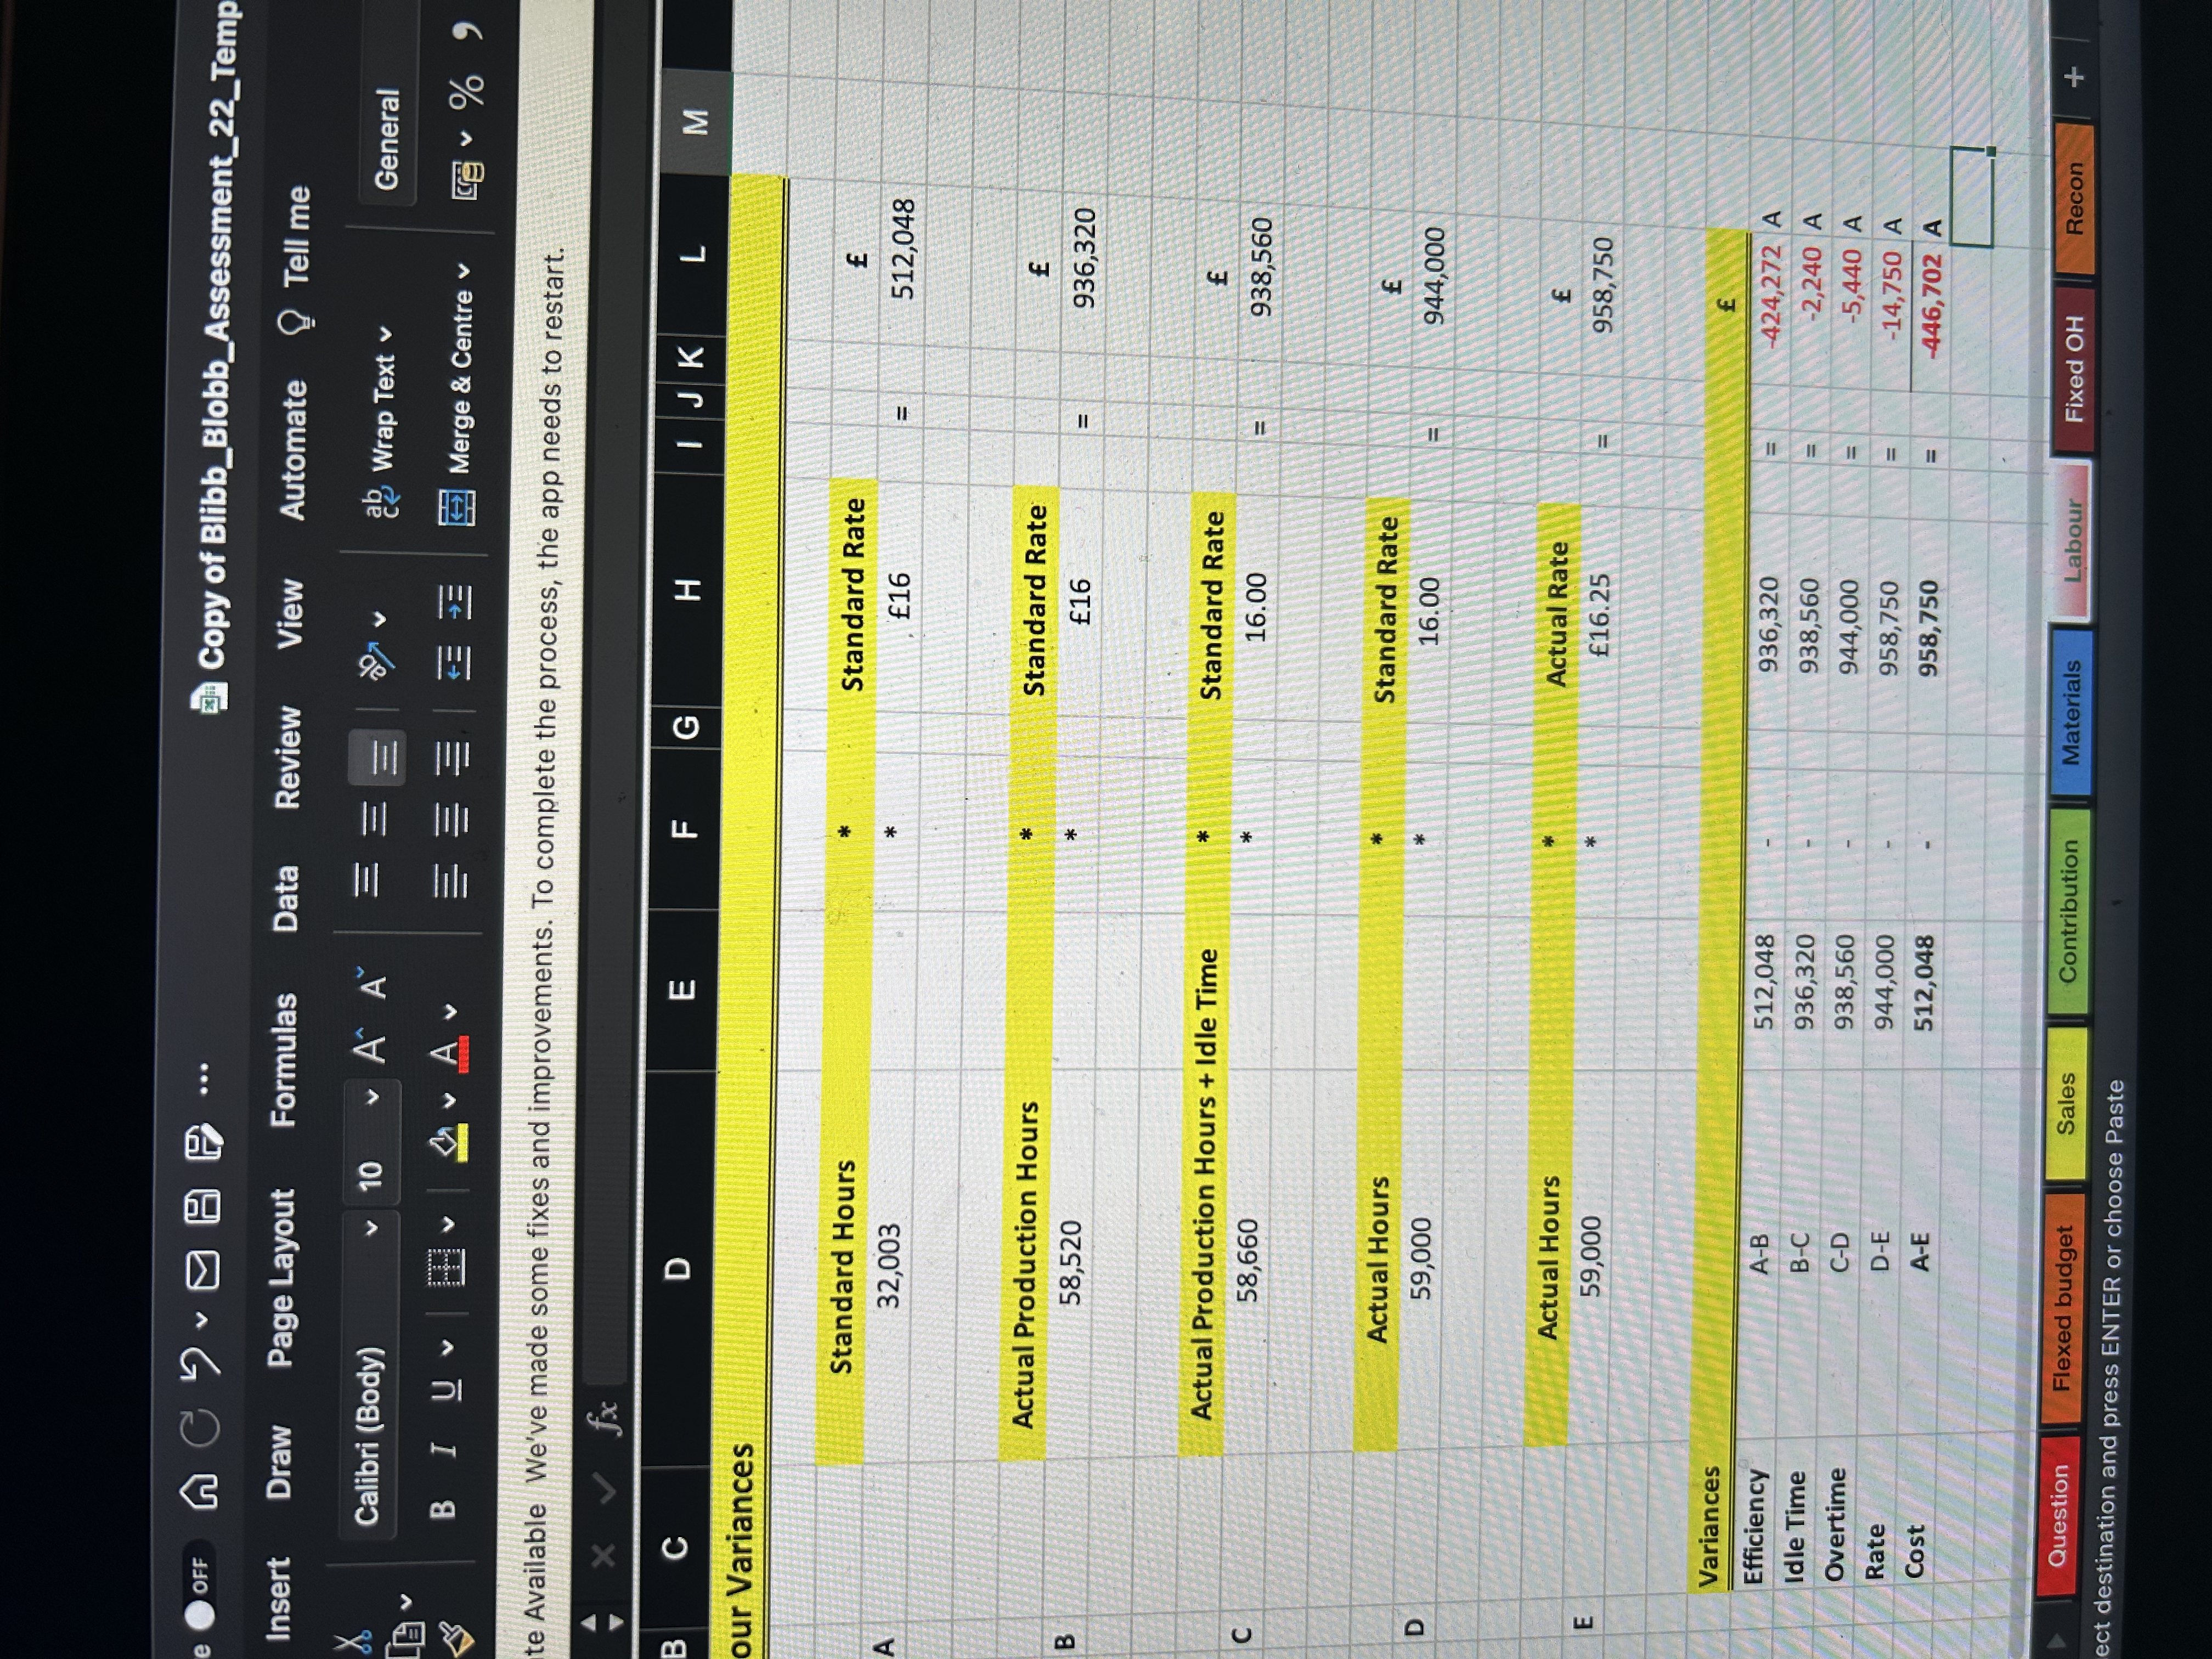The image size is (2212, 1659).
Task: Switch to the Materials sheet tab
Action: (2072, 713)
